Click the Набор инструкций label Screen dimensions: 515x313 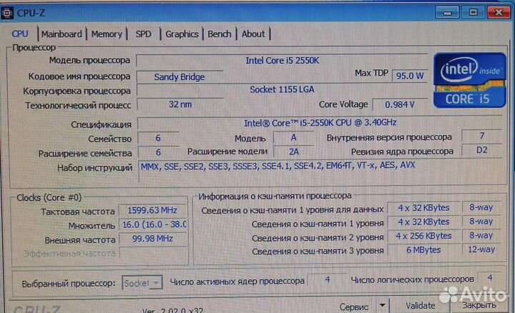[x=94, y=168]
